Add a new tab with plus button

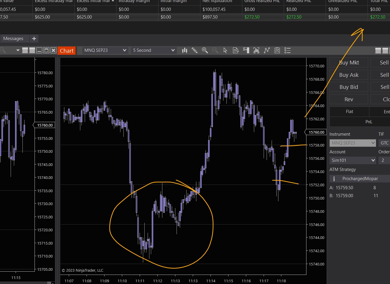point(34,39)
